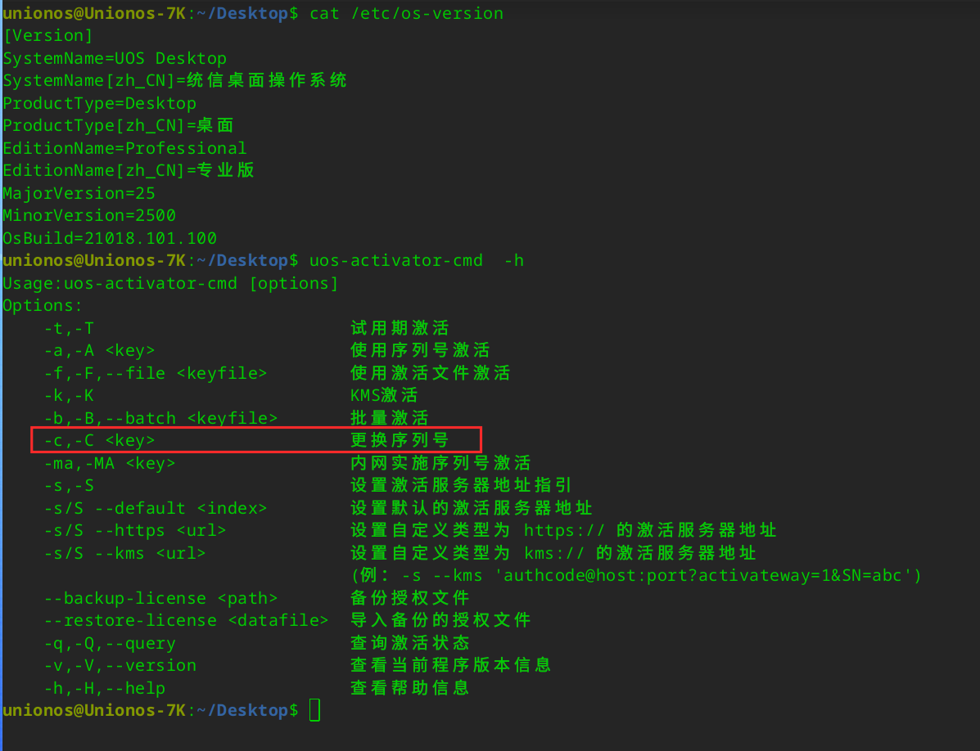Click the "-k,-K" KMS activation option

pyautogui.click(x=69, y=395)
